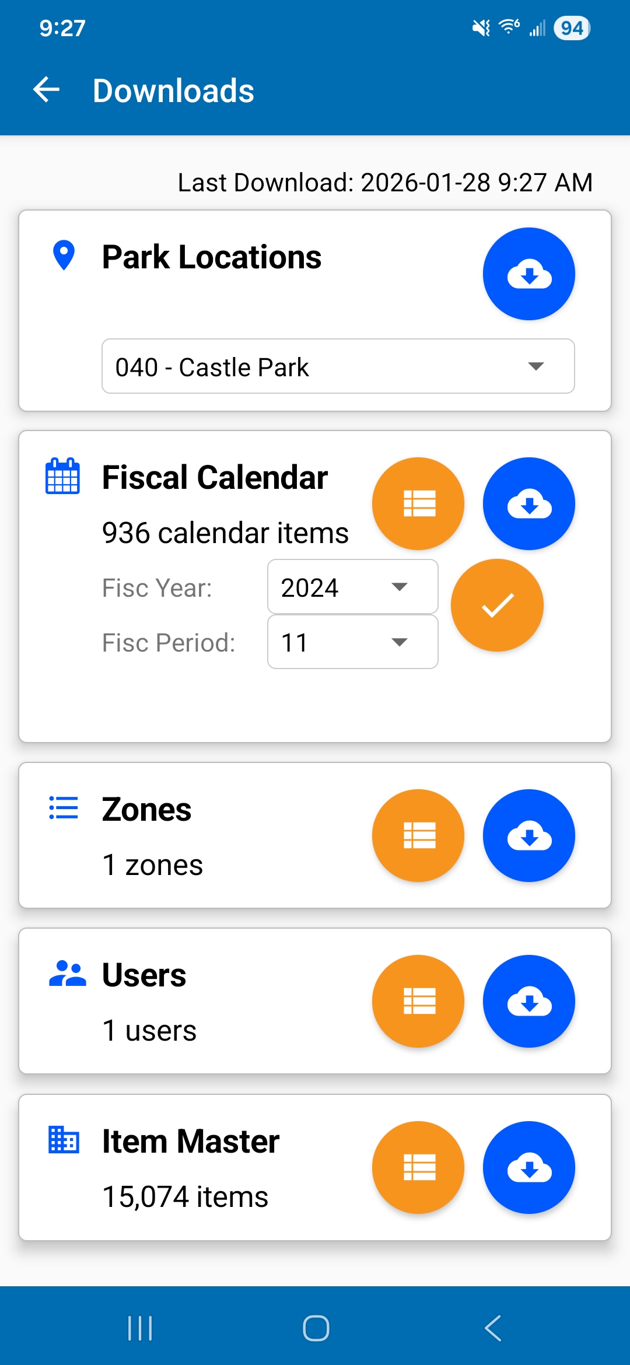Image resolution: width=630 pixels, height=1365 pixels.
Task: Open Item Master list view
Action: (x=418, y=1167)
